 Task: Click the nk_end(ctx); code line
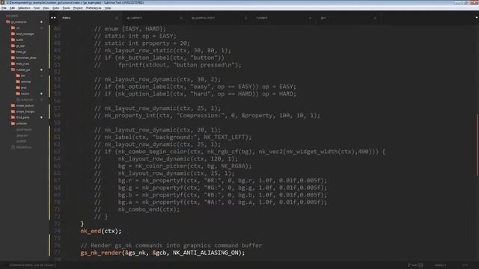point(101,231)
